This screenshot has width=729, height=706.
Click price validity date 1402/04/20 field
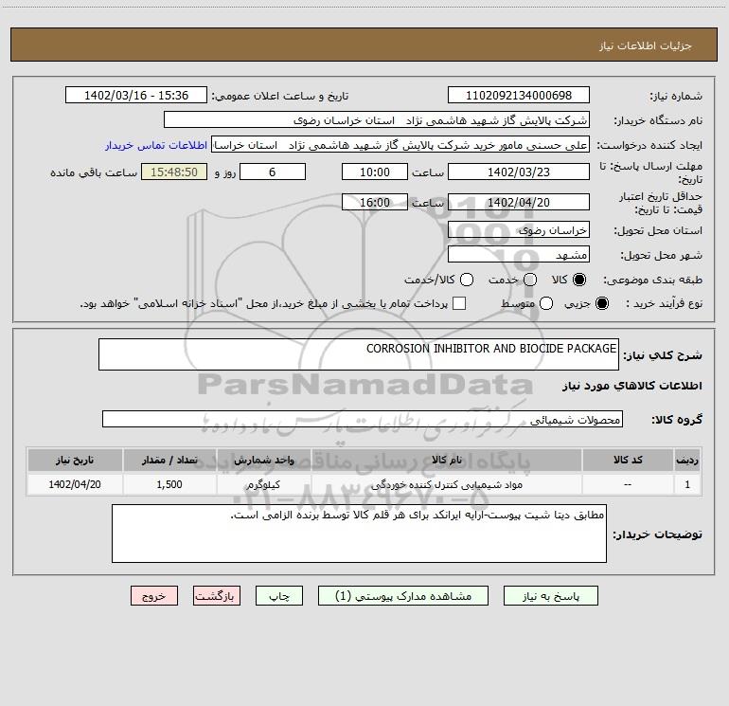(x=519, y=202)
